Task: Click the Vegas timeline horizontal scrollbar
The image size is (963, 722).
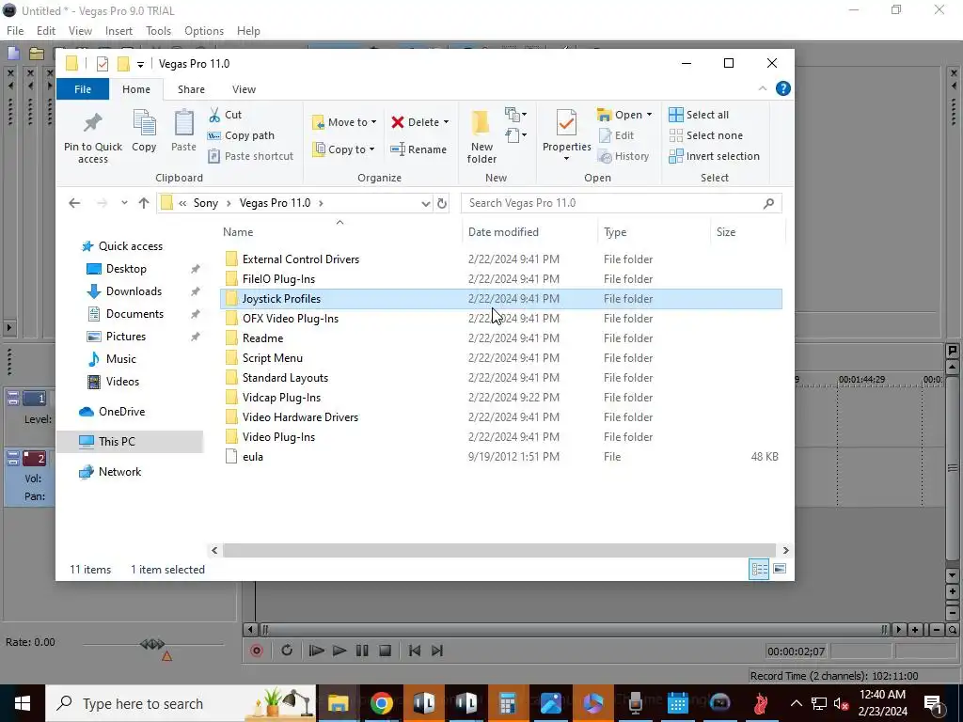Action: point(575,629)
